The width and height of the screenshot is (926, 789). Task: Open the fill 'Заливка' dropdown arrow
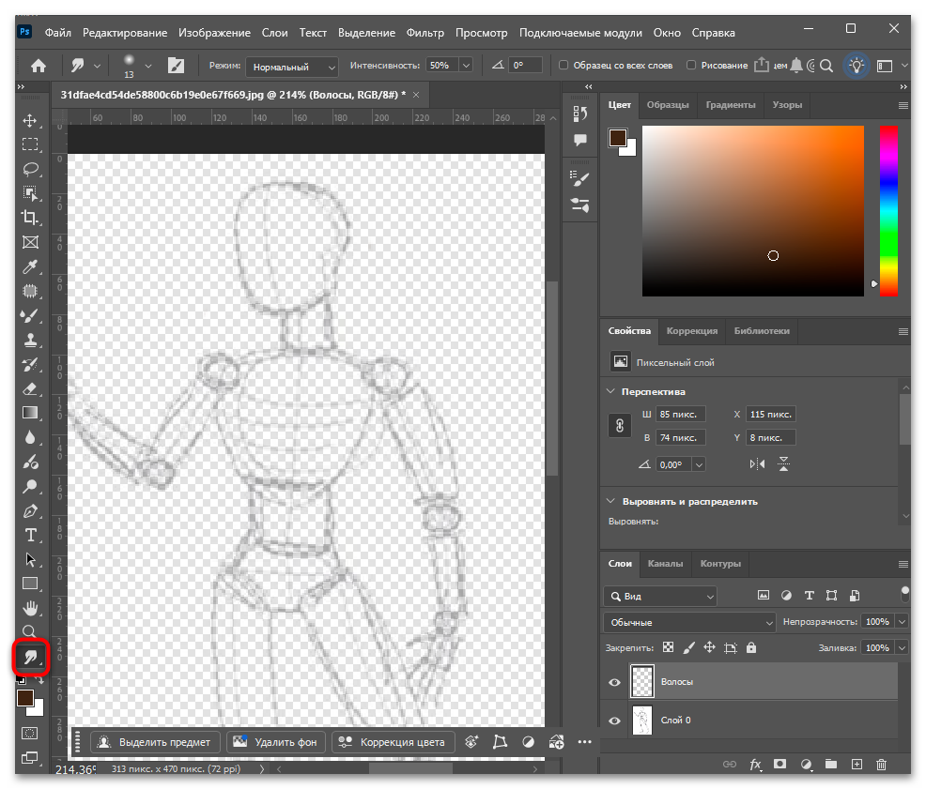[902, 647]
